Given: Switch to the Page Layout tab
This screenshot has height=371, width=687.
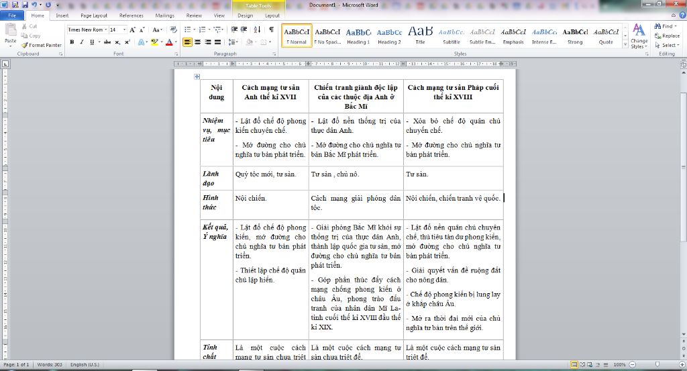Looking at the screenshot, I should [x=94, y=15].
